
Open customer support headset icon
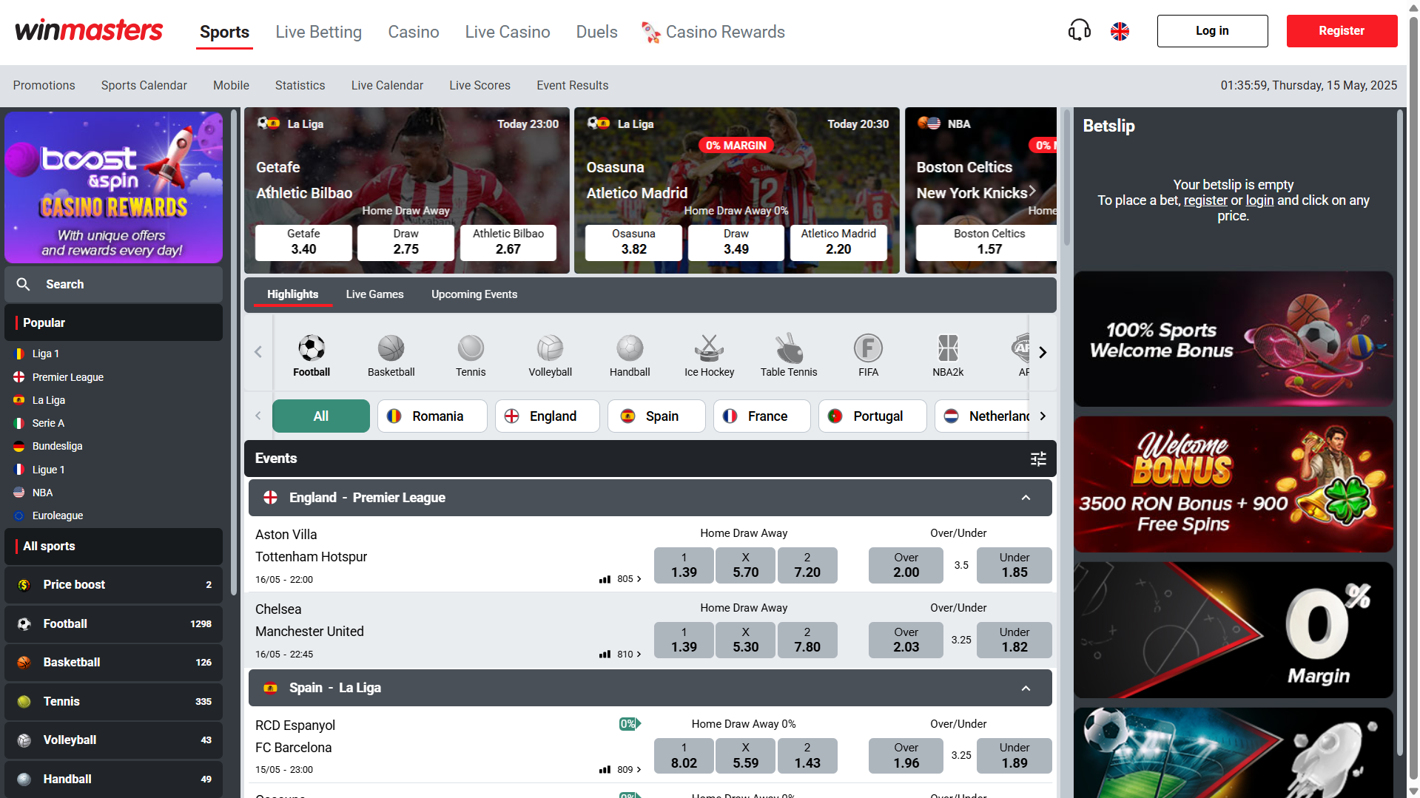pyautogui.click(x=1079, y=31)
